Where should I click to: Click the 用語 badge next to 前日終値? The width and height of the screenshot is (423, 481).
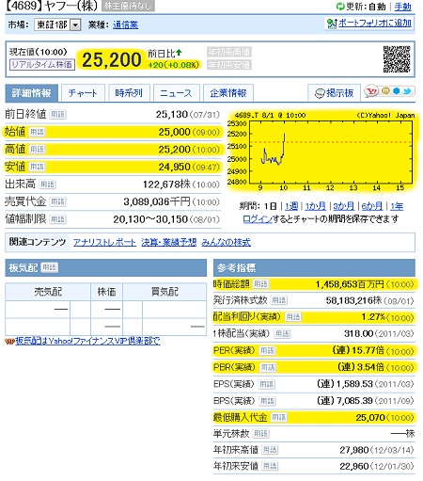pos(57,115)
